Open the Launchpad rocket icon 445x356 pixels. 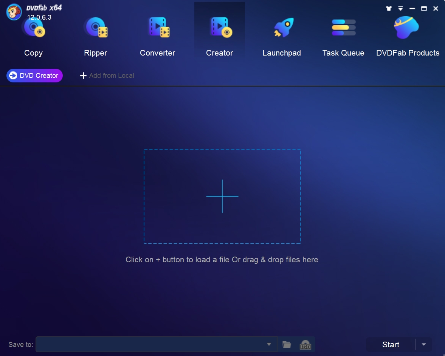pyautogui.click(x=284, y=28)
